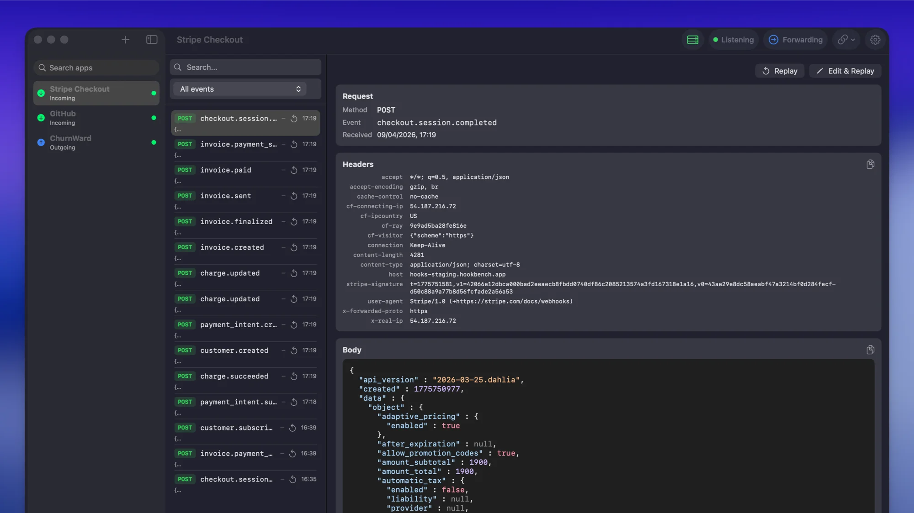Click the link/tunnel URL icon top right
914x513 pixels.
843,40
